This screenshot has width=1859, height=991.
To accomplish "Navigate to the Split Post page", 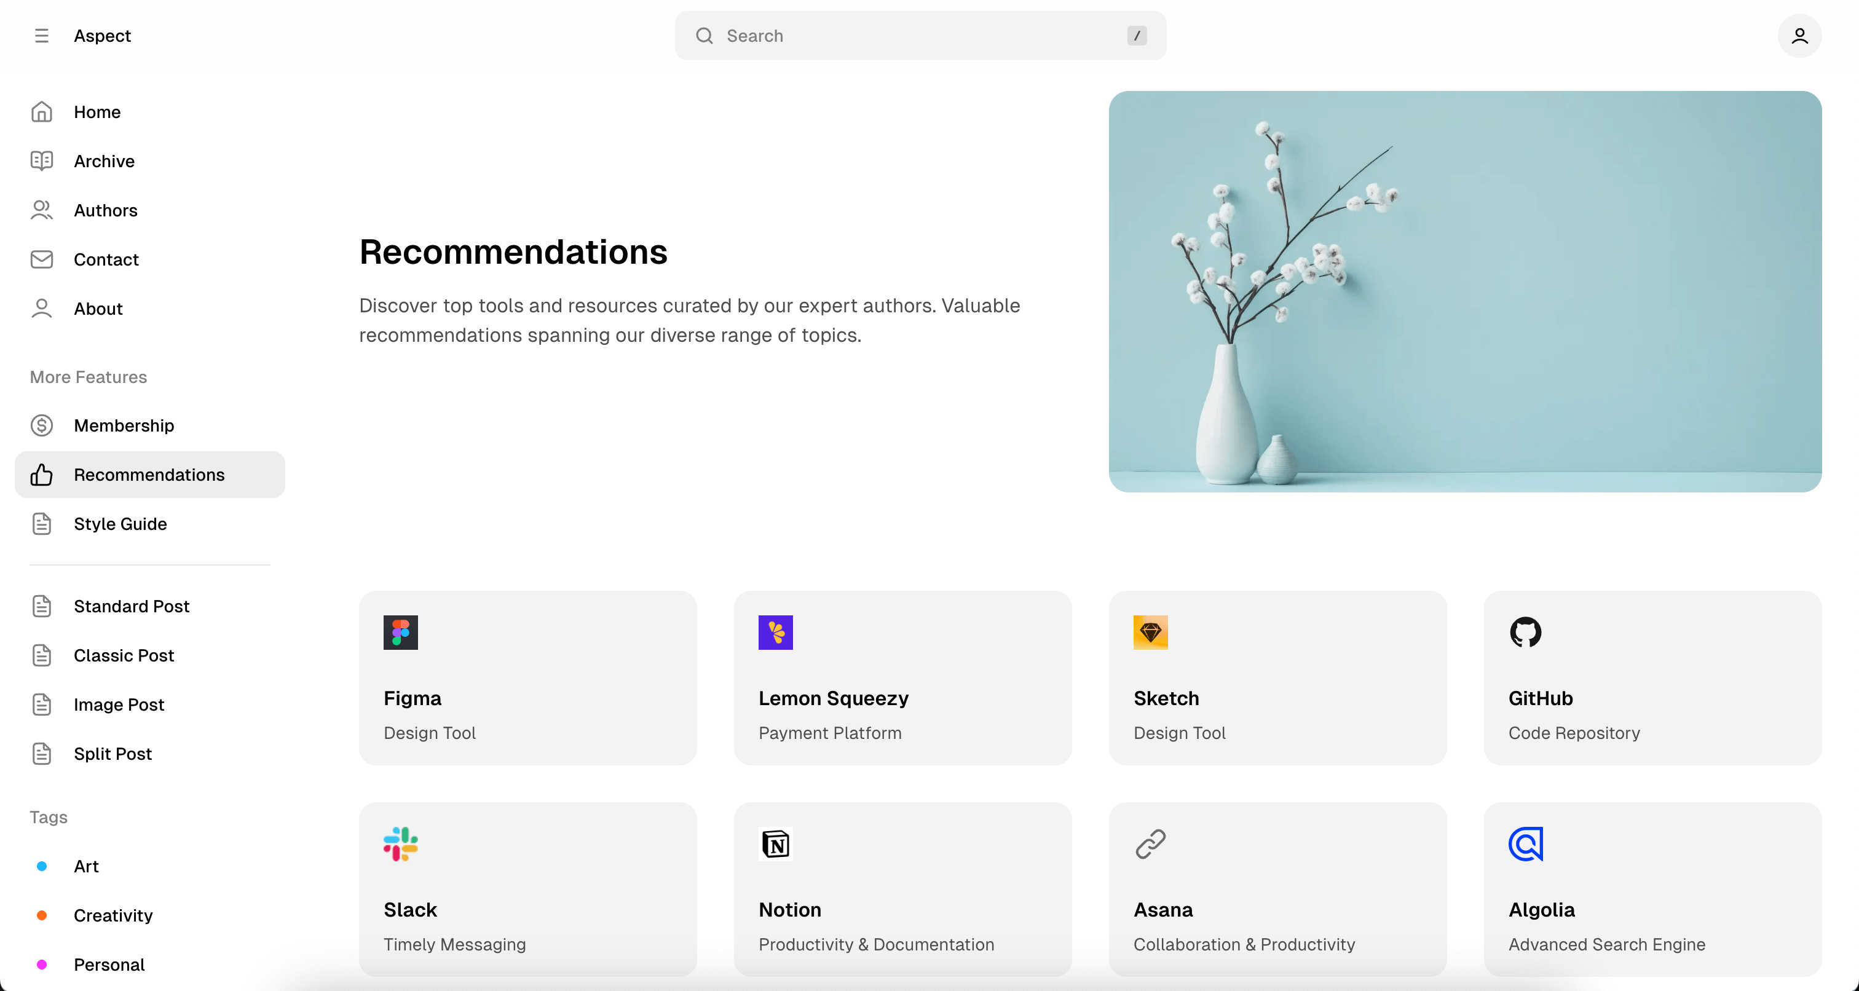I will click(x=112, y=754).
